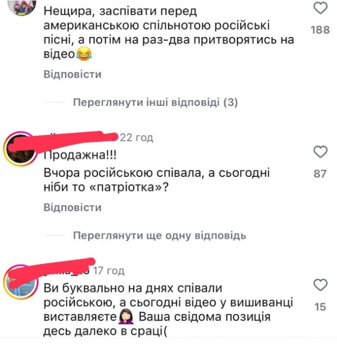The width and height of the screenshot is (337, 349).
Task: Expand 'Переглянути інші відповіді (3)'
Action: 155,103
